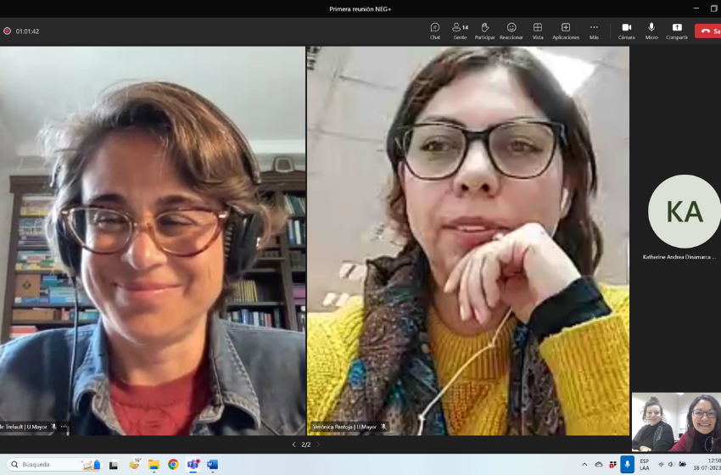This screenshot has width=721, height=475.
Task: Change layout via the Vista icon
Action: click(x=538, y=30)
